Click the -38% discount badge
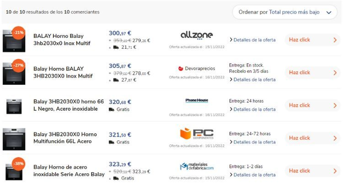Screen dimensions: 343x185 (x=18, y=164)
